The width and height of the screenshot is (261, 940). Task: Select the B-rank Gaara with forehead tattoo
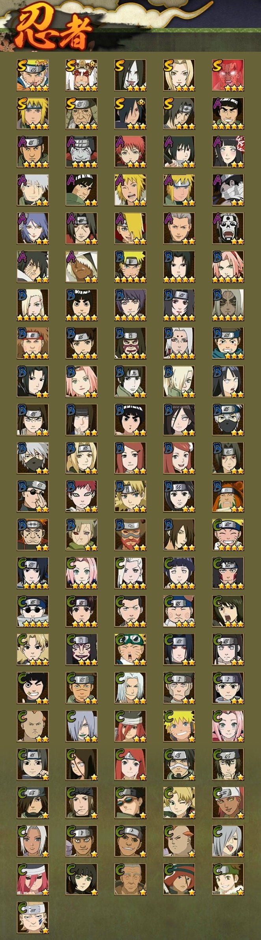click(x=81, y=497)
